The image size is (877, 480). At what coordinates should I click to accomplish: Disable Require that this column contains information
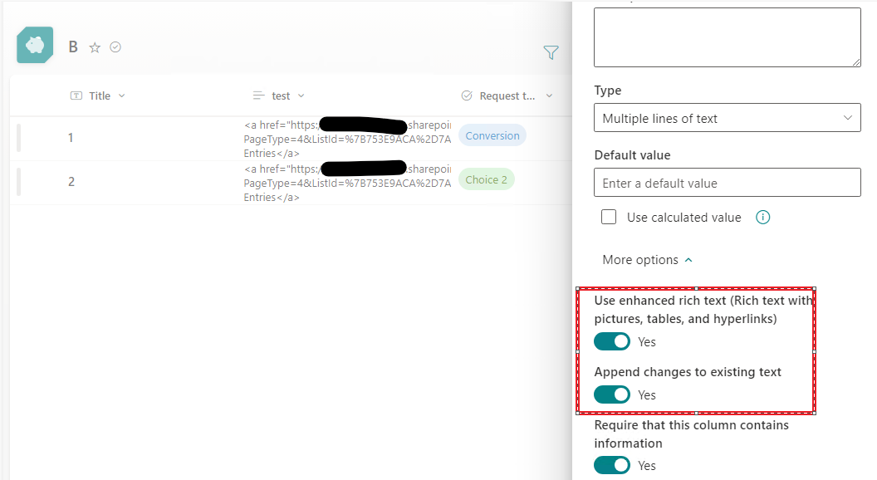[612, 465]
